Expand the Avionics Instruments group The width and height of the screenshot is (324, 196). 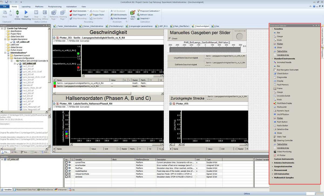click(x=272, y=163)
